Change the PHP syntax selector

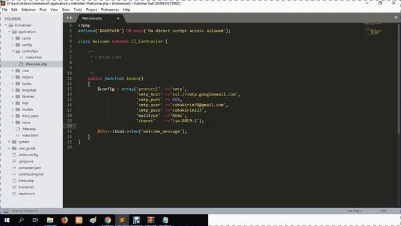383,211
